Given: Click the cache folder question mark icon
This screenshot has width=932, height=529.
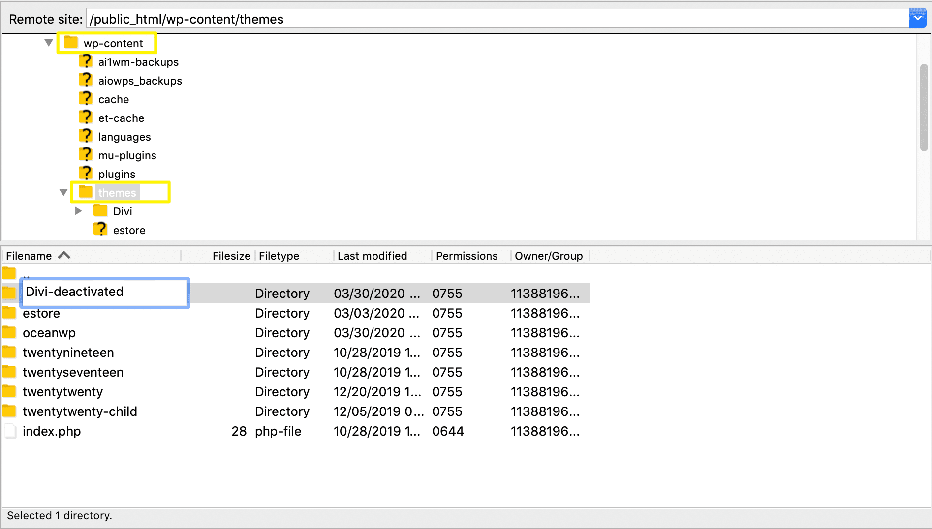Looking at the screenshot, I should pyautogui.click(x=86, y=98).
